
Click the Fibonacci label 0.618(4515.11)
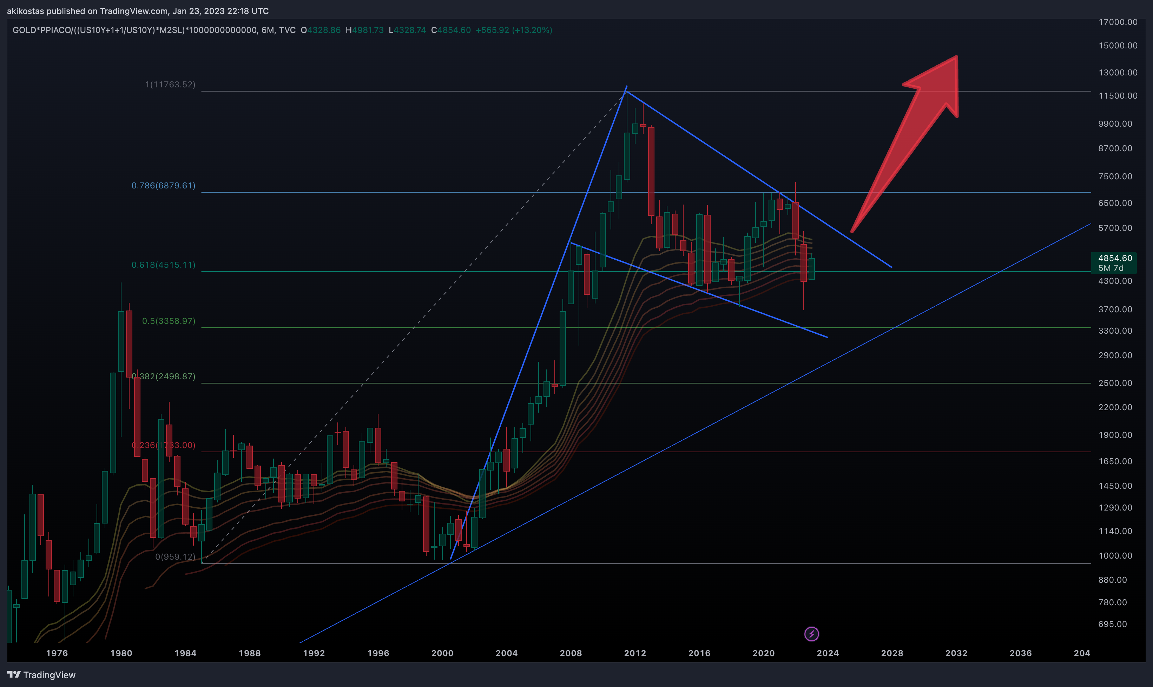[x=164, y=265]
